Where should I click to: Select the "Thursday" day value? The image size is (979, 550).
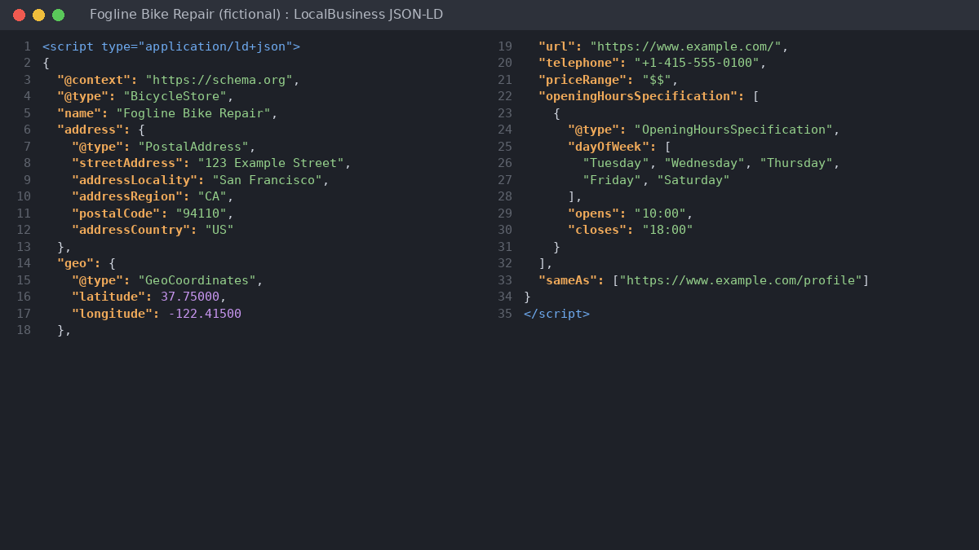coord(796,163)
